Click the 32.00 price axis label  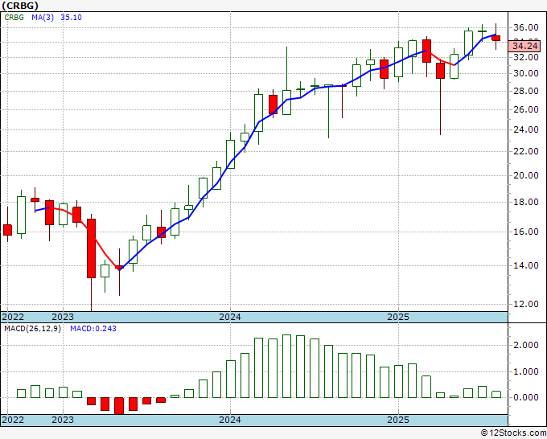coord(526,58)
